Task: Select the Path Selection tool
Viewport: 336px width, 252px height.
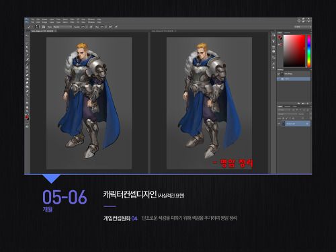Action: (x=28, y=99)
